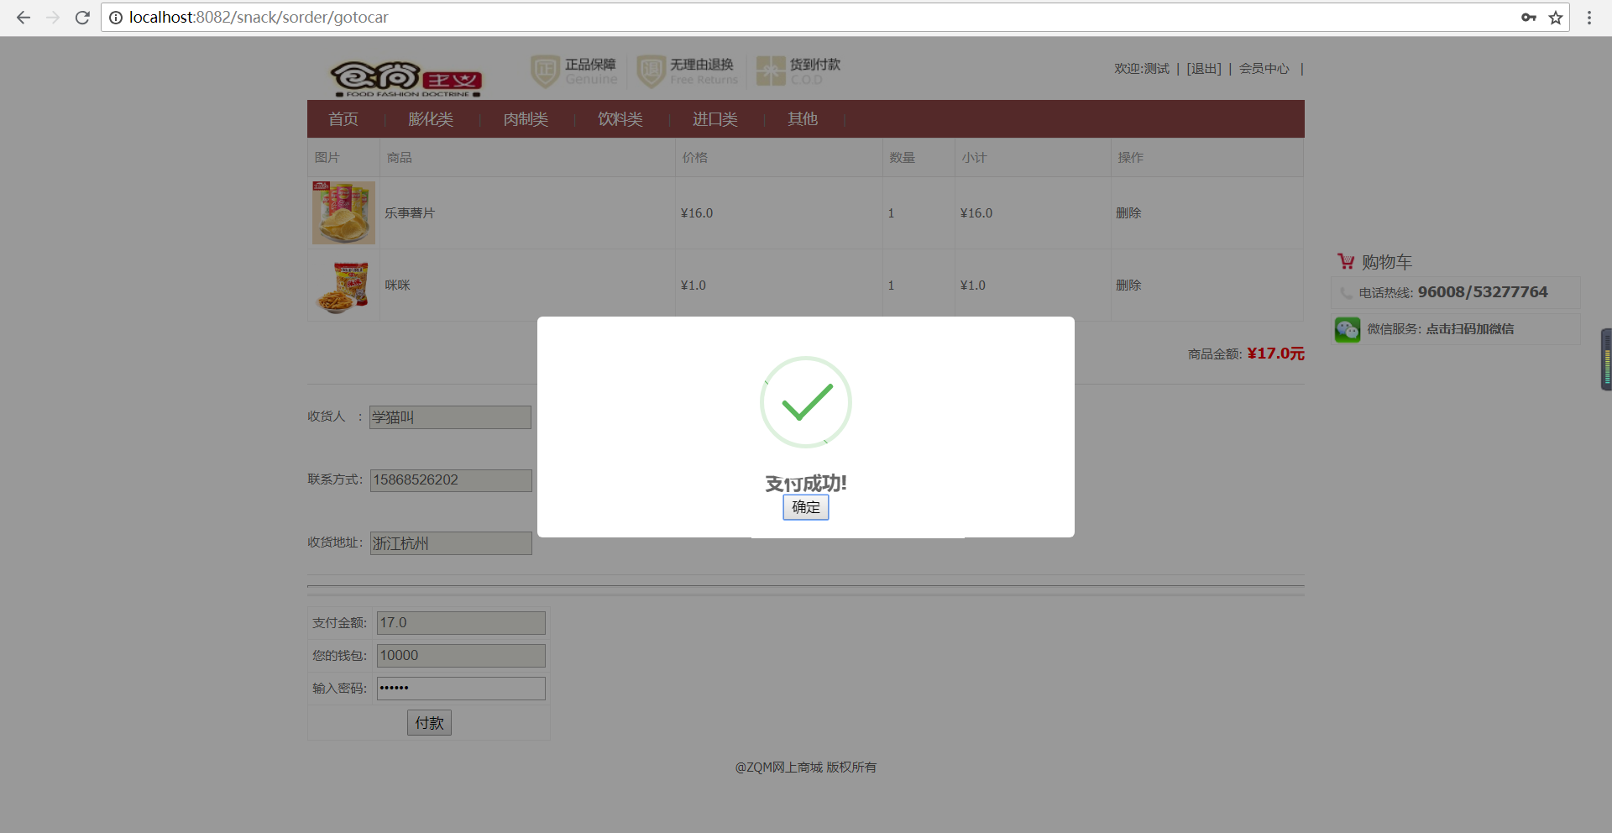Click the 食尚主义 site logo
The height and width of the screenshot is (833, 1612).
406,78
